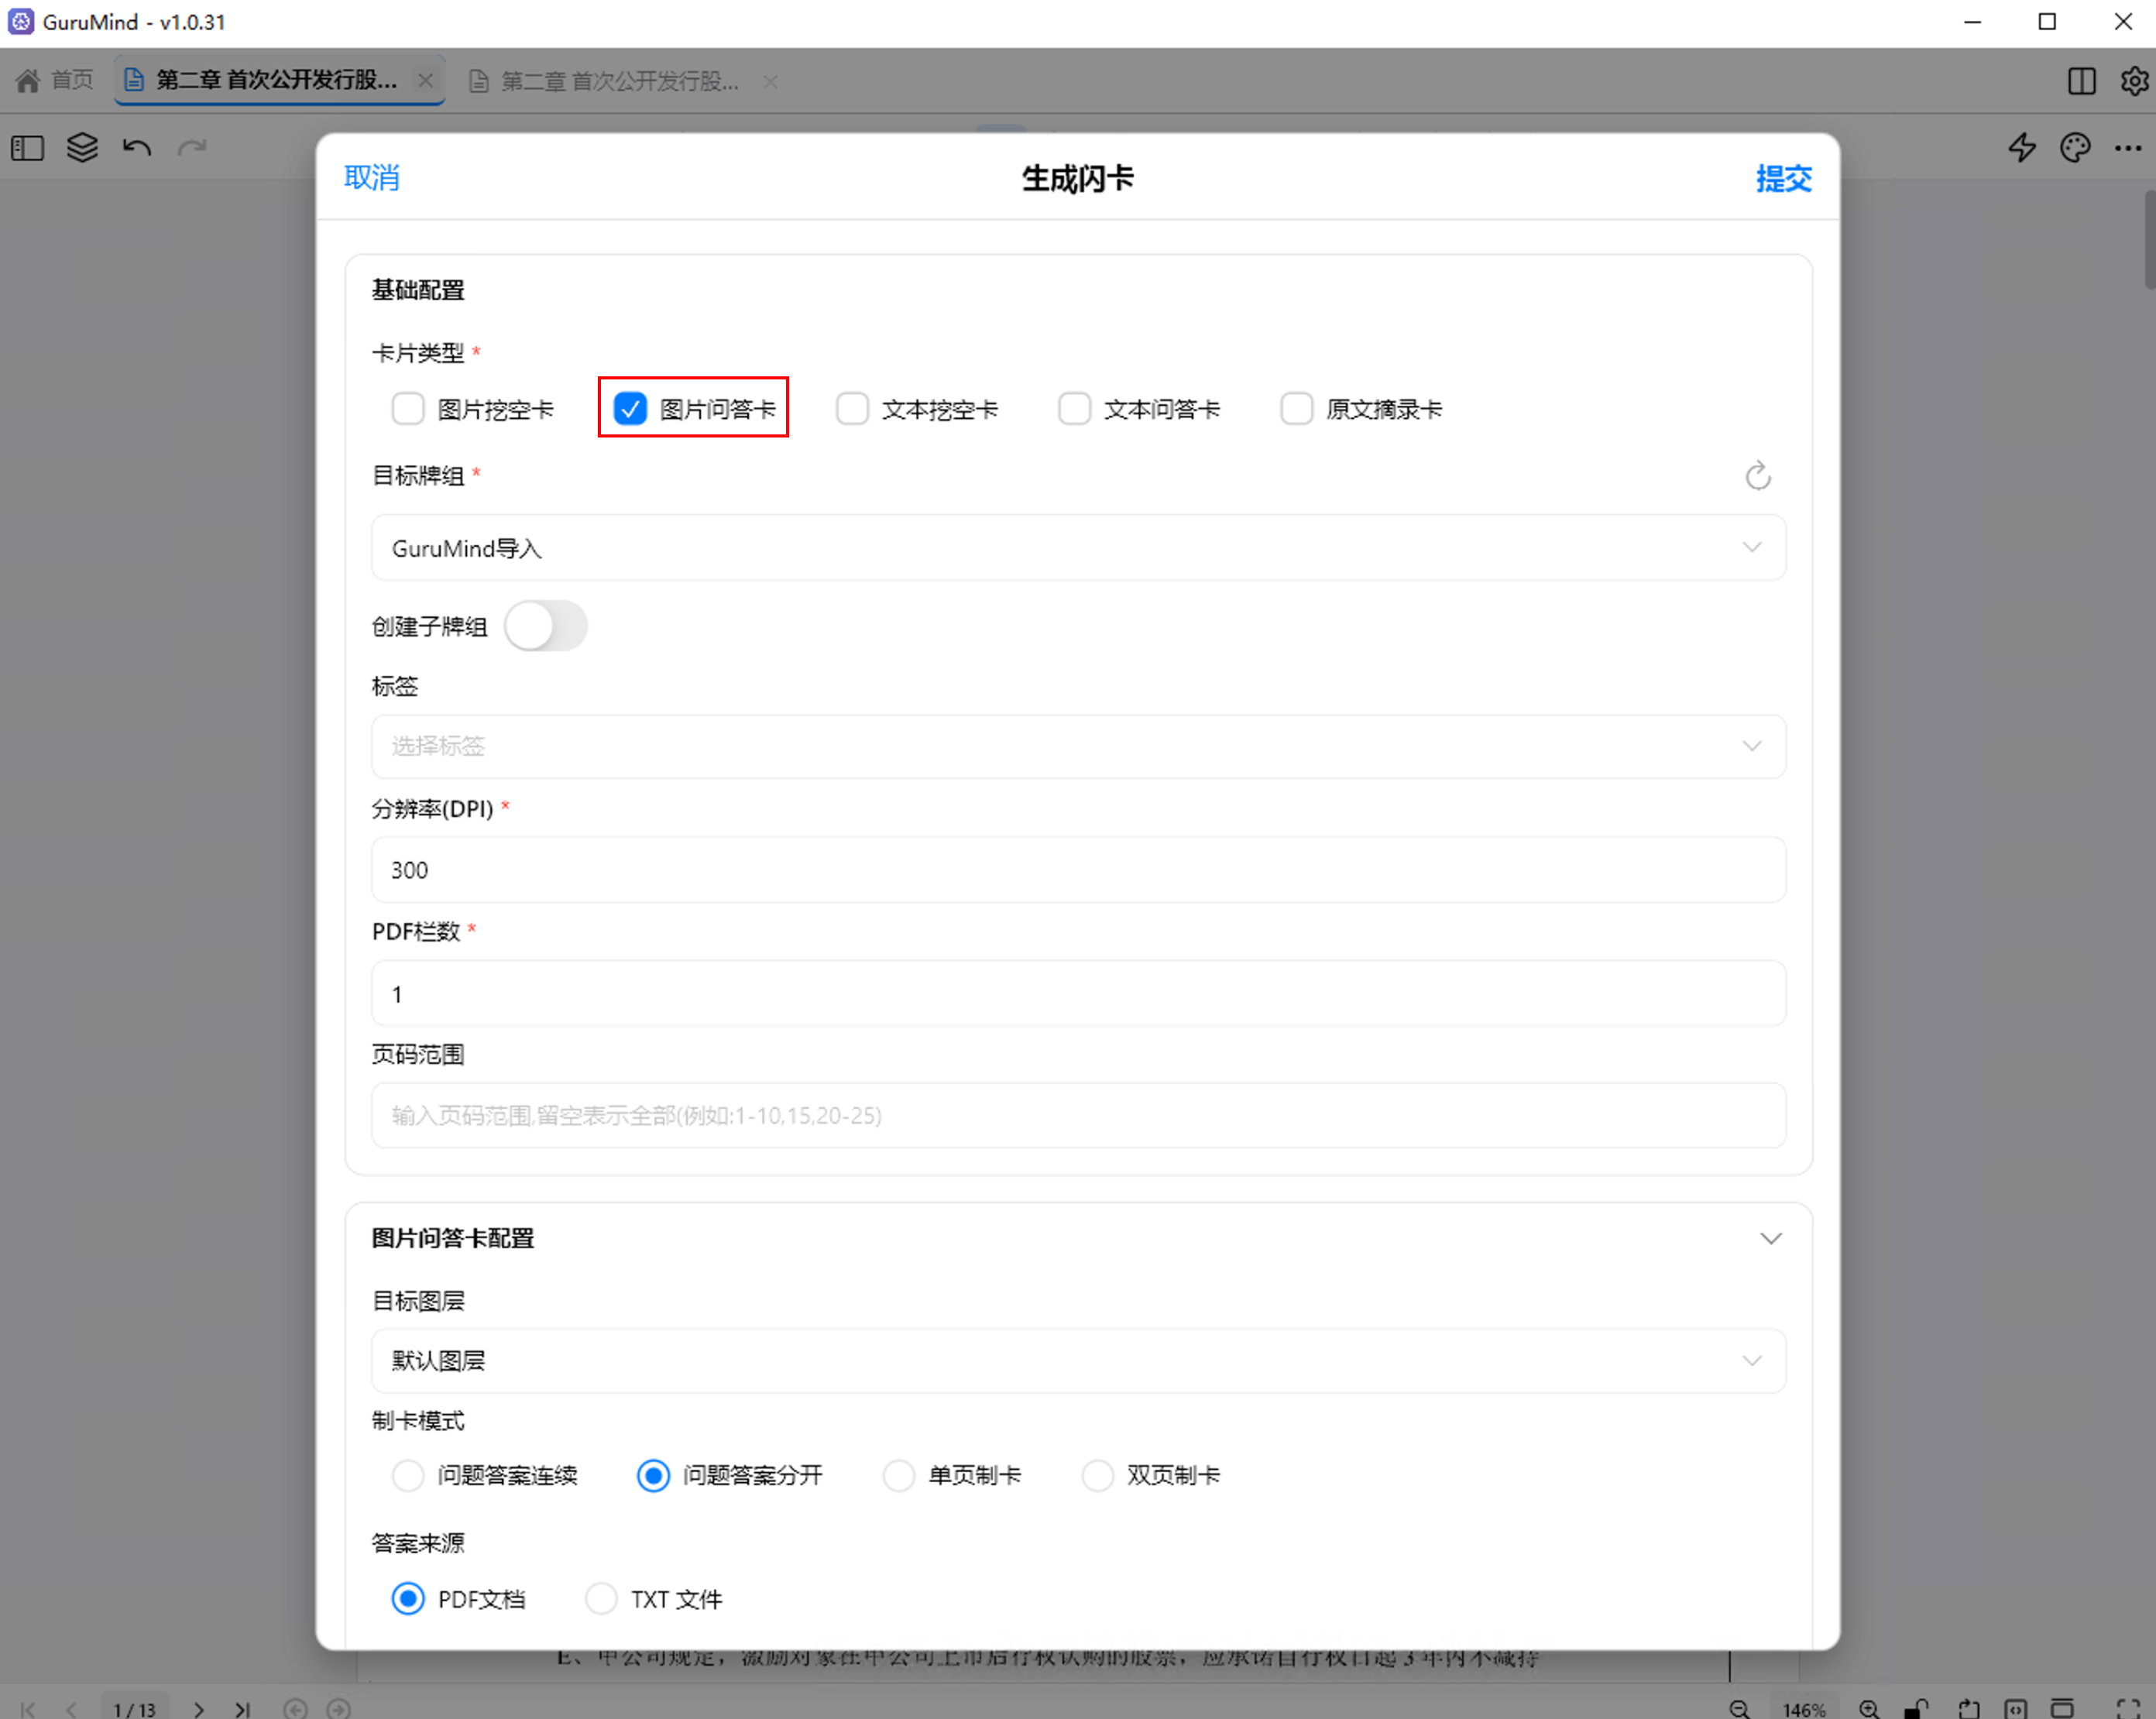Click the undo arrow icon

pos(137,148)
